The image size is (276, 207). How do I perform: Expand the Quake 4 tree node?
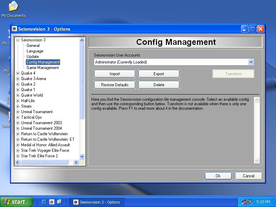[18, 73]
